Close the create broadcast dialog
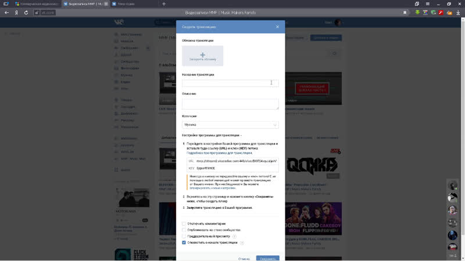Screen dimensions: 465x261 tap(277, 27)
